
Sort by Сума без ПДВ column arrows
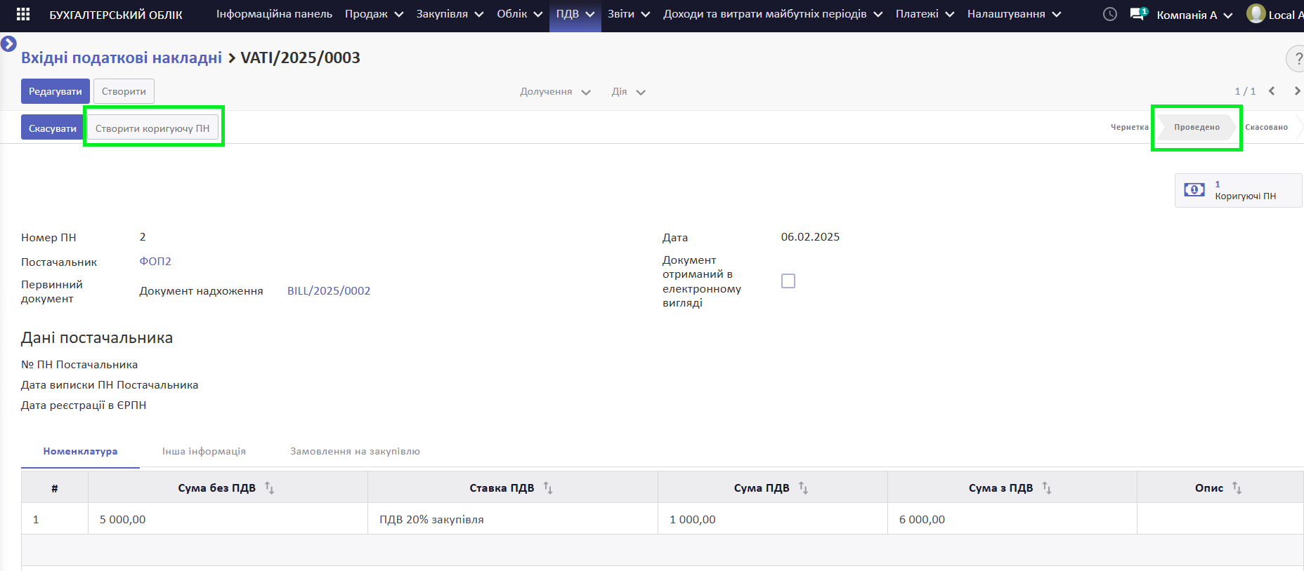269,488
